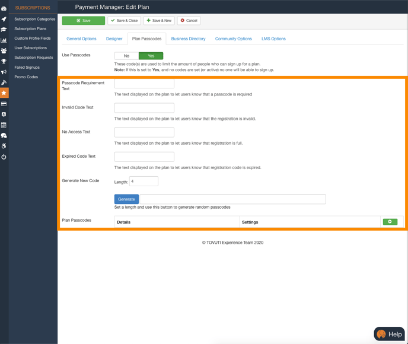Screen dimensions: 408x344
Task: Open the trophy icon in sidebar
Action: point(4,61)
